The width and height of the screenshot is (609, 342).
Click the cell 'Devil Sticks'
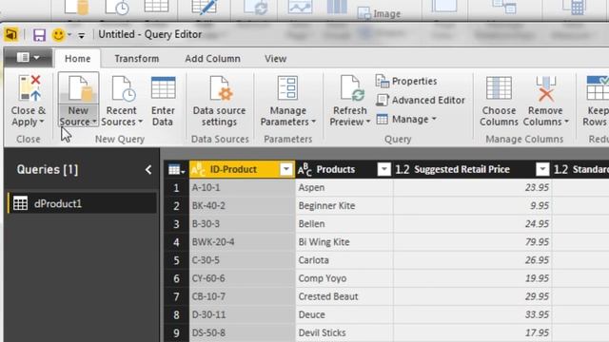click(344, 332)
